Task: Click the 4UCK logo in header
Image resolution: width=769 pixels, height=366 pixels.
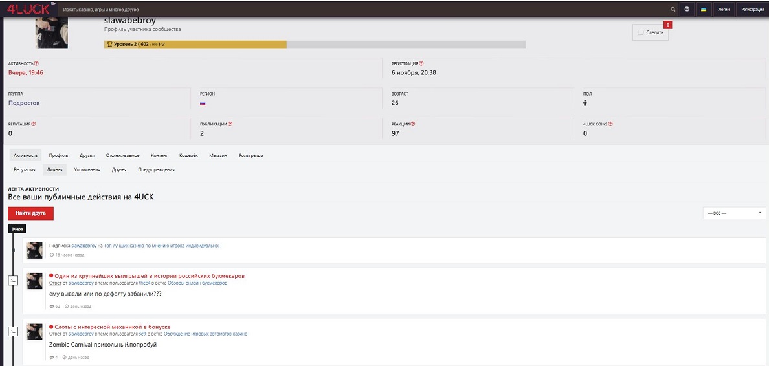Action: (x=28, y=9)
